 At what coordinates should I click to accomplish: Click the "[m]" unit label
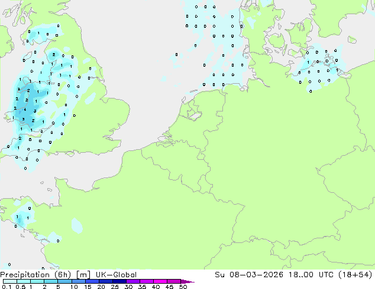[x=83, y=275]
